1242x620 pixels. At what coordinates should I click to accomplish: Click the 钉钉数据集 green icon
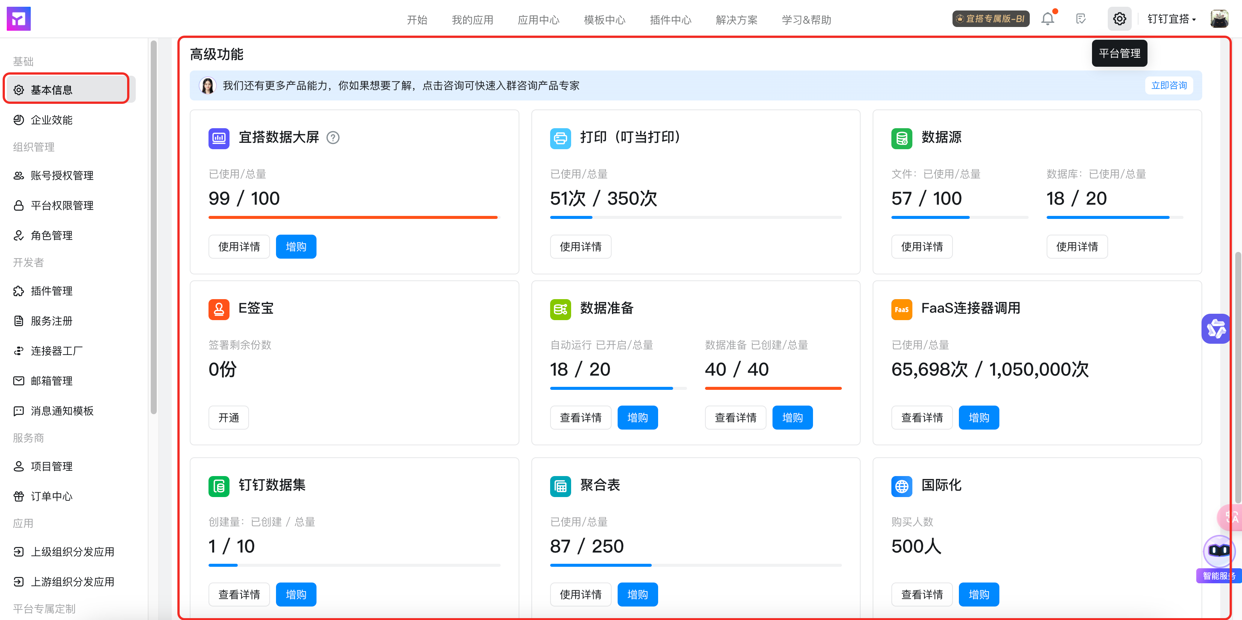[219, 486]
